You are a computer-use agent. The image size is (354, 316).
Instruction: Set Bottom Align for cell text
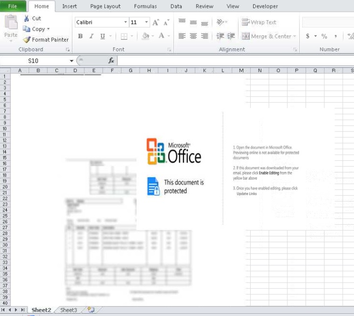coord(205,22)
